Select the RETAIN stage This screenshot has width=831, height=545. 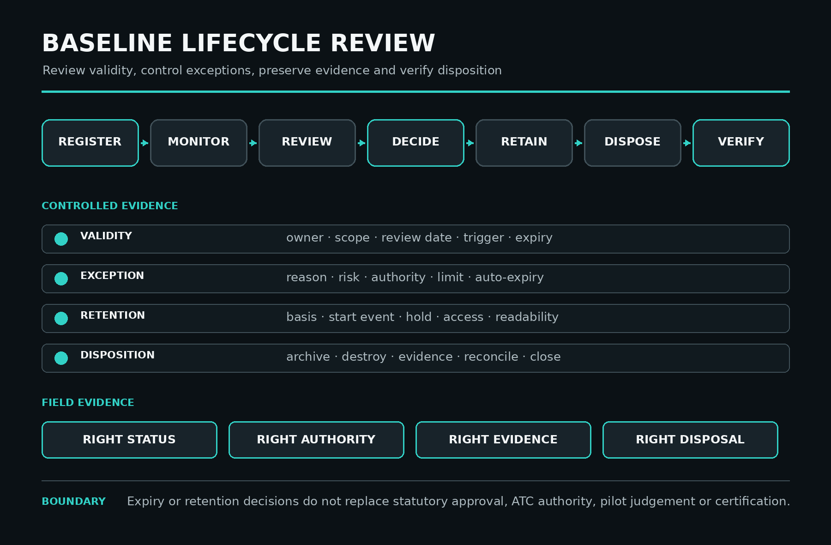[x=524, y=143]
